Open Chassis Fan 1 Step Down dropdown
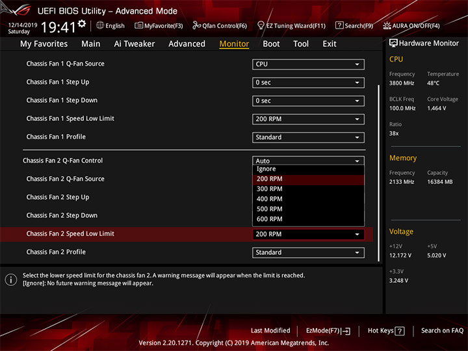The image size is (468, 351). tap(308, 101)
